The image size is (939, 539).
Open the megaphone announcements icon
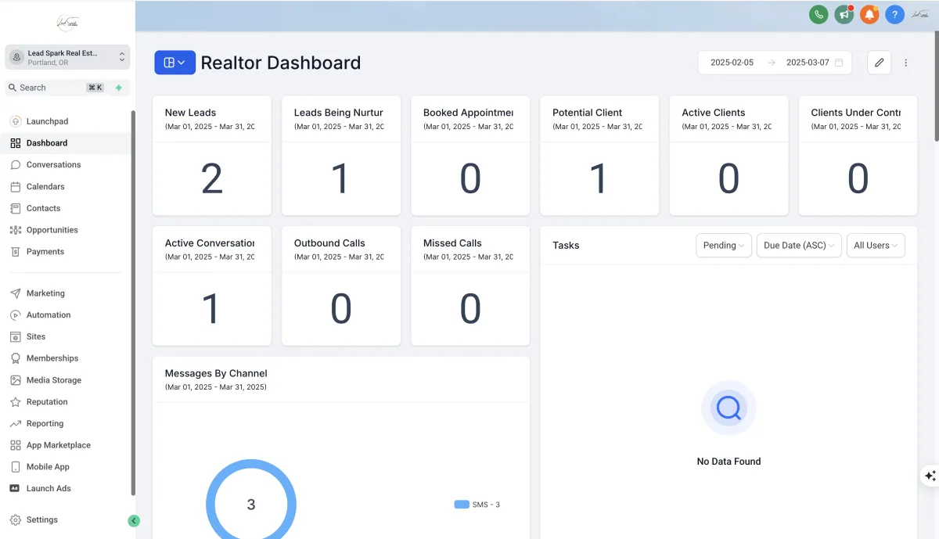point(844,14)
